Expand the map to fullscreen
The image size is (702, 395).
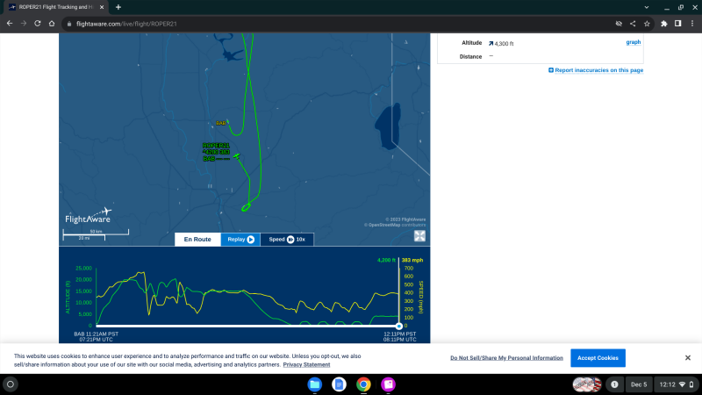419,236
